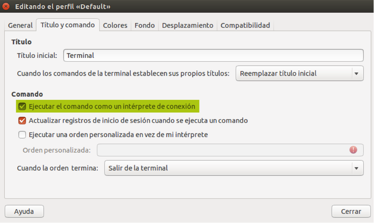Enable Ejecutar una orden personalizada checkbox

click(22, 135)
